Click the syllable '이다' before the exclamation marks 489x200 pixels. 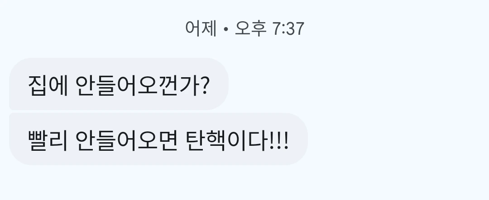[x=248, y=140]
